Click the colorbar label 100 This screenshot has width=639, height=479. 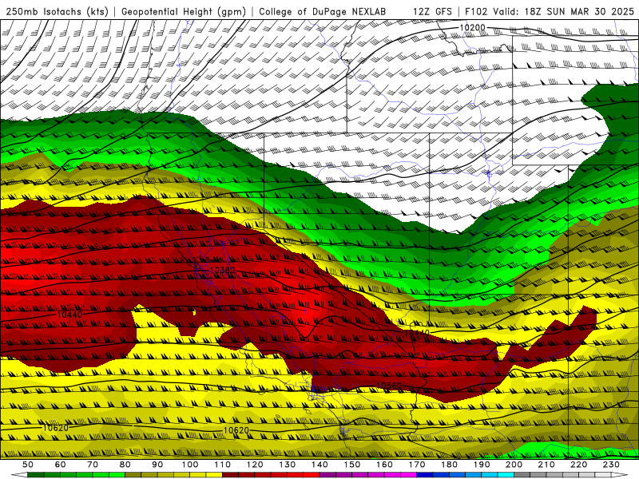click(190, 465)
